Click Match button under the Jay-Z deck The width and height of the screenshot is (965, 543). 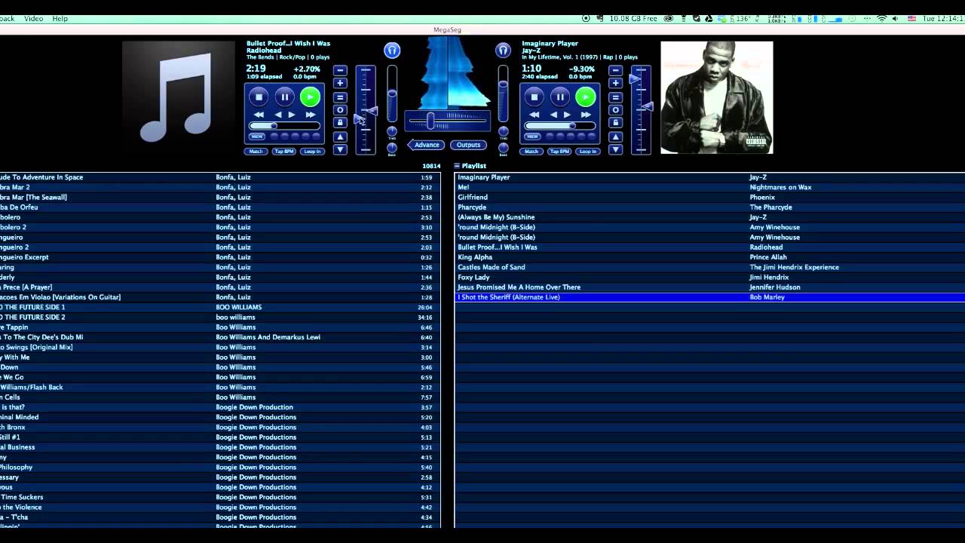point(532,152)
